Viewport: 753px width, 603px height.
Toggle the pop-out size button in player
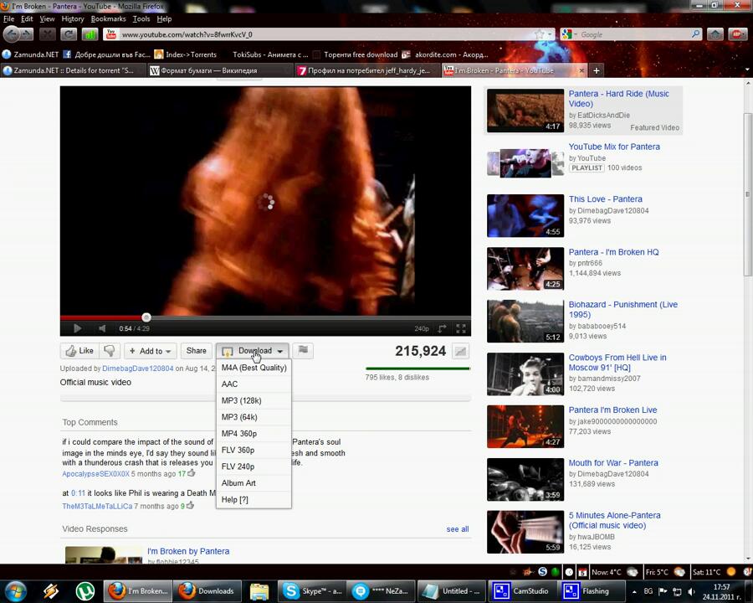click(x=442, y=329)
